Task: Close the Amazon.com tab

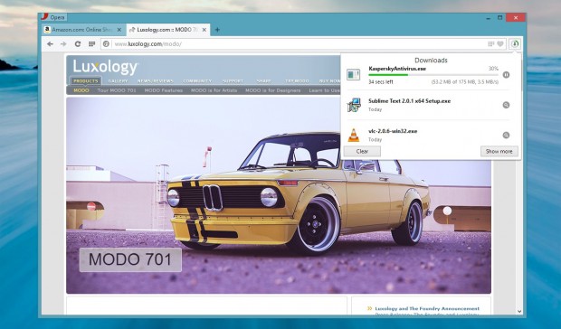Action: [x=119, y=30]
